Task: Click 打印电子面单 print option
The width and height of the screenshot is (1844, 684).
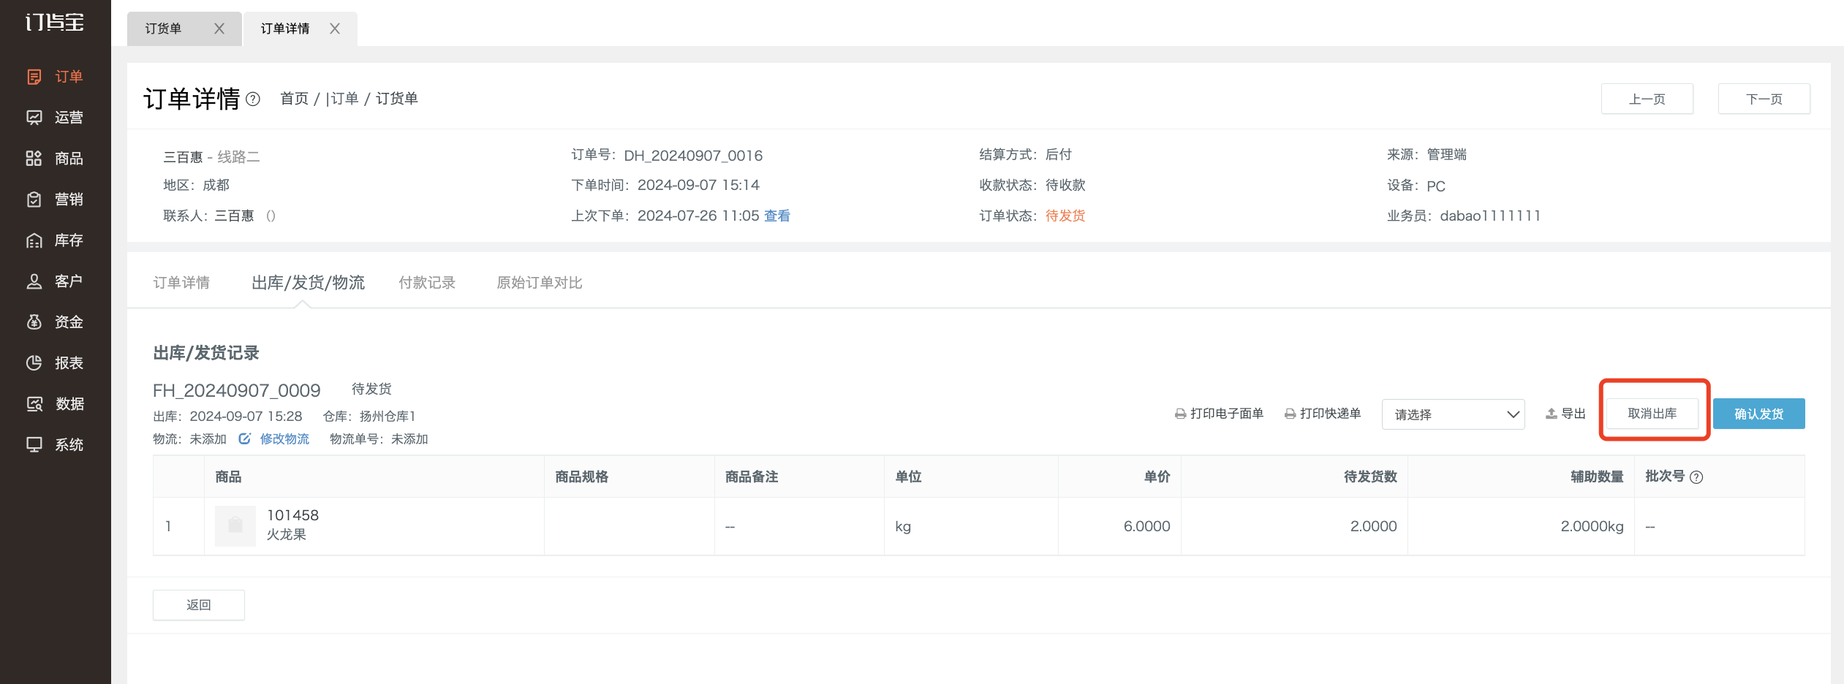Action: click(x=1219, y=414)
